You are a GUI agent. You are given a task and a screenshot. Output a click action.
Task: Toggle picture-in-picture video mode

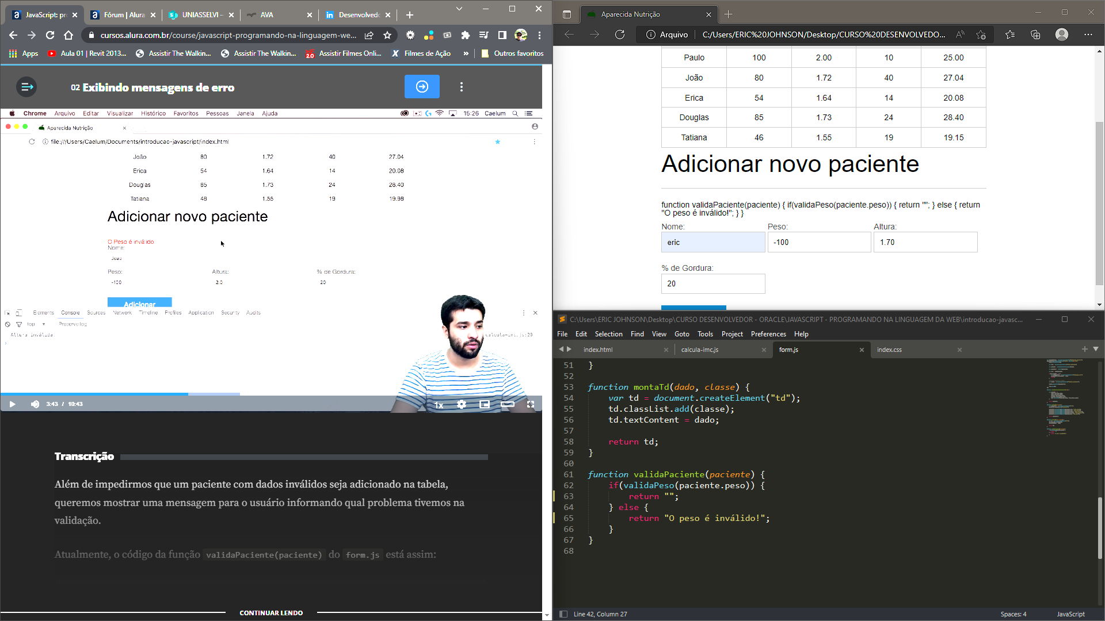pyautogui.click(x=485, y=404)
